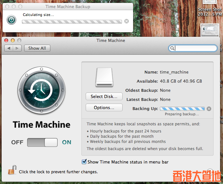
Task: Toggle the Time Machine OFF/ON switch
Action: coord(43,143)
